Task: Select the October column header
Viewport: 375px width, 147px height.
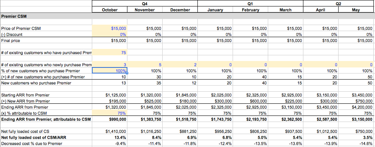Action: pos(110,10)
